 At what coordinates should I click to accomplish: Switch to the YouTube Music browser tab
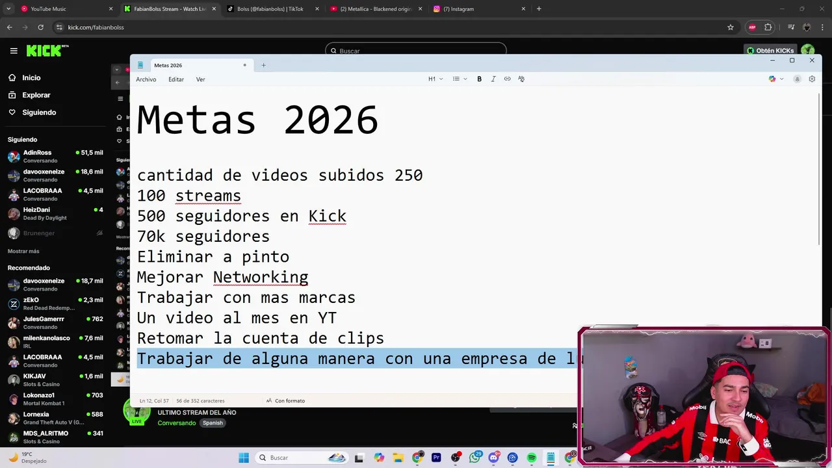(x=65, y=9)
